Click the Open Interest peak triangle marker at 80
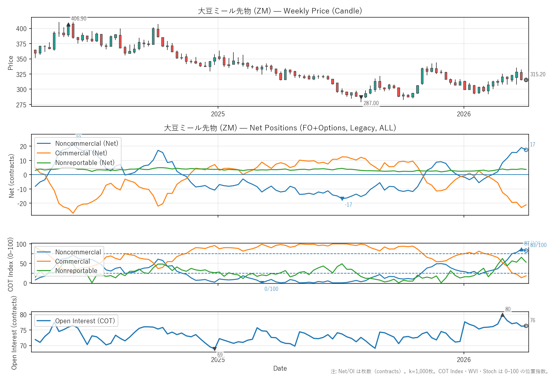This screenshot has height=378, width=554. (502, 315)
